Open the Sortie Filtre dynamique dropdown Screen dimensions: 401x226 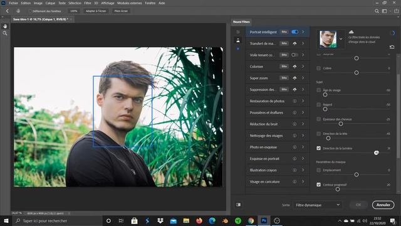(x=318, y=205)
